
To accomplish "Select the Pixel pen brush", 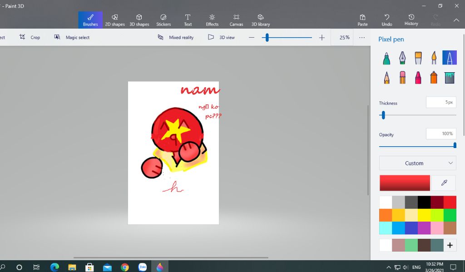I will (450, 58).
